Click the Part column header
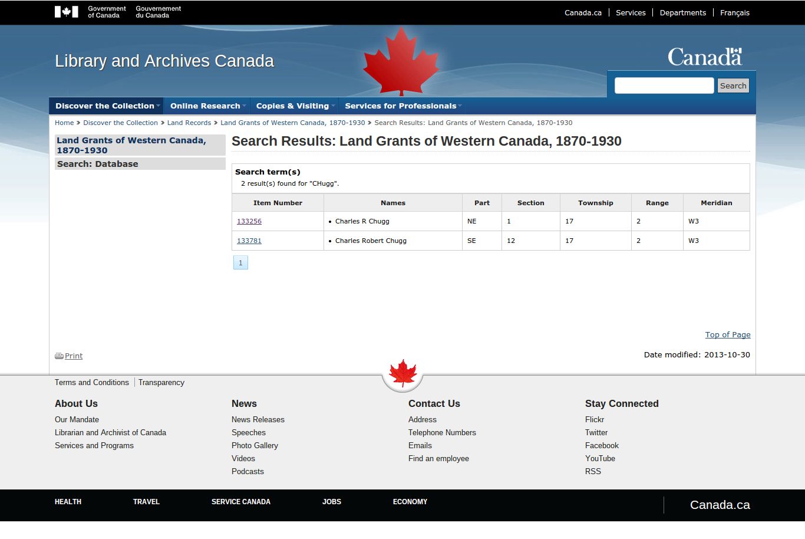This screenshot has width=805, height=539. click(x=482, y=203)
